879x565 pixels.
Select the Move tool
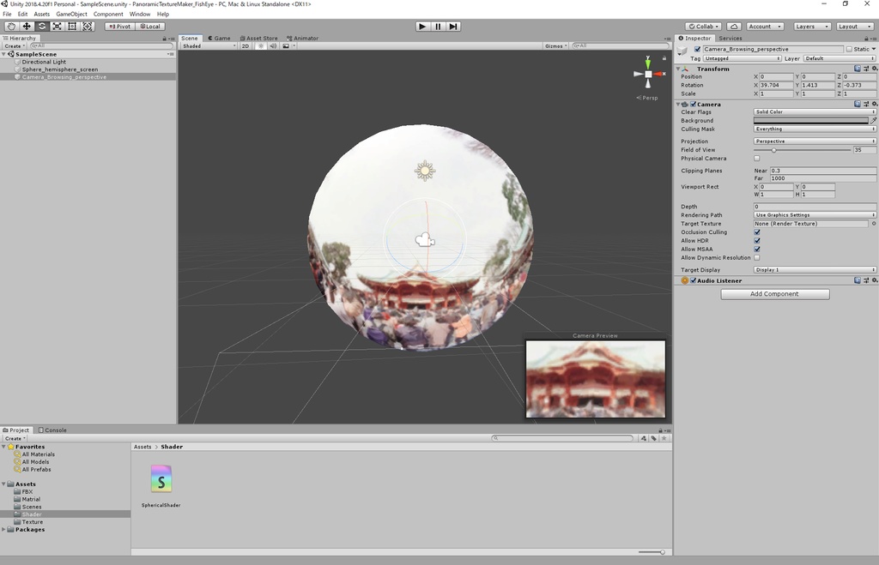tap(26, 27)
